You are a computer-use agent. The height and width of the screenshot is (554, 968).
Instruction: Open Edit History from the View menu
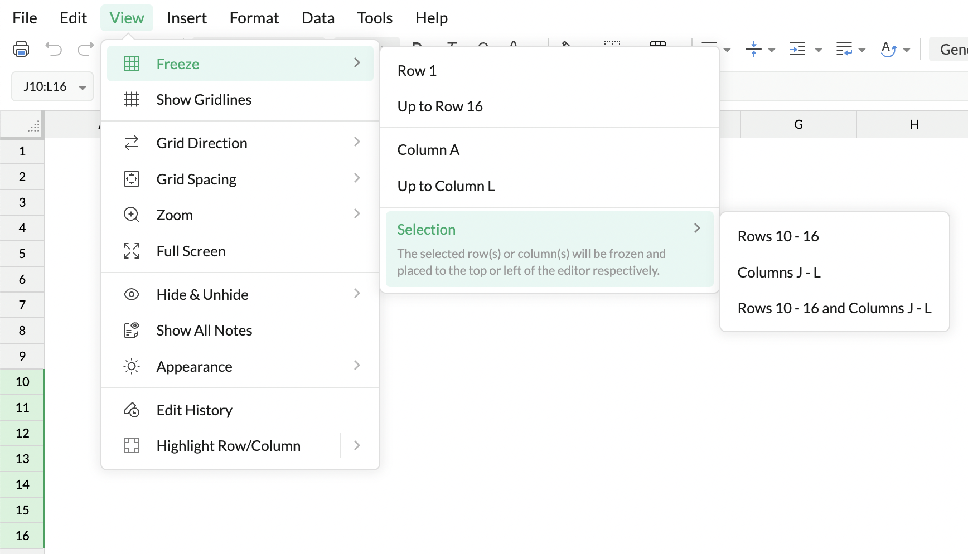pos(194,410)
